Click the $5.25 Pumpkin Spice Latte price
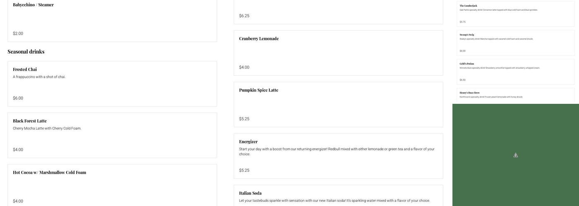 244,119
